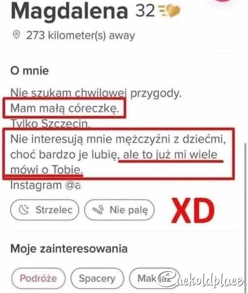Click the location pin icon
Image resolution: width=248 pixels, height=293 pixels.
coord(17,35)
